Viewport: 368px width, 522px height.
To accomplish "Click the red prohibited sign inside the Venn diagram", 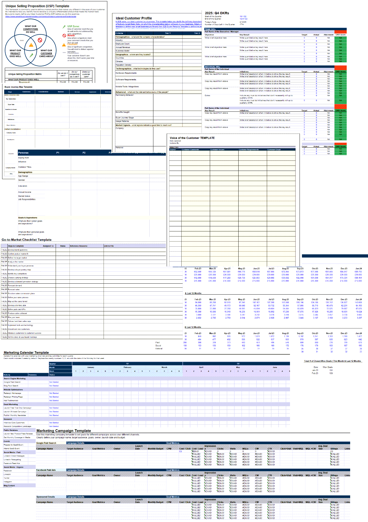I will pyautogui.click(x=40, y=40).
